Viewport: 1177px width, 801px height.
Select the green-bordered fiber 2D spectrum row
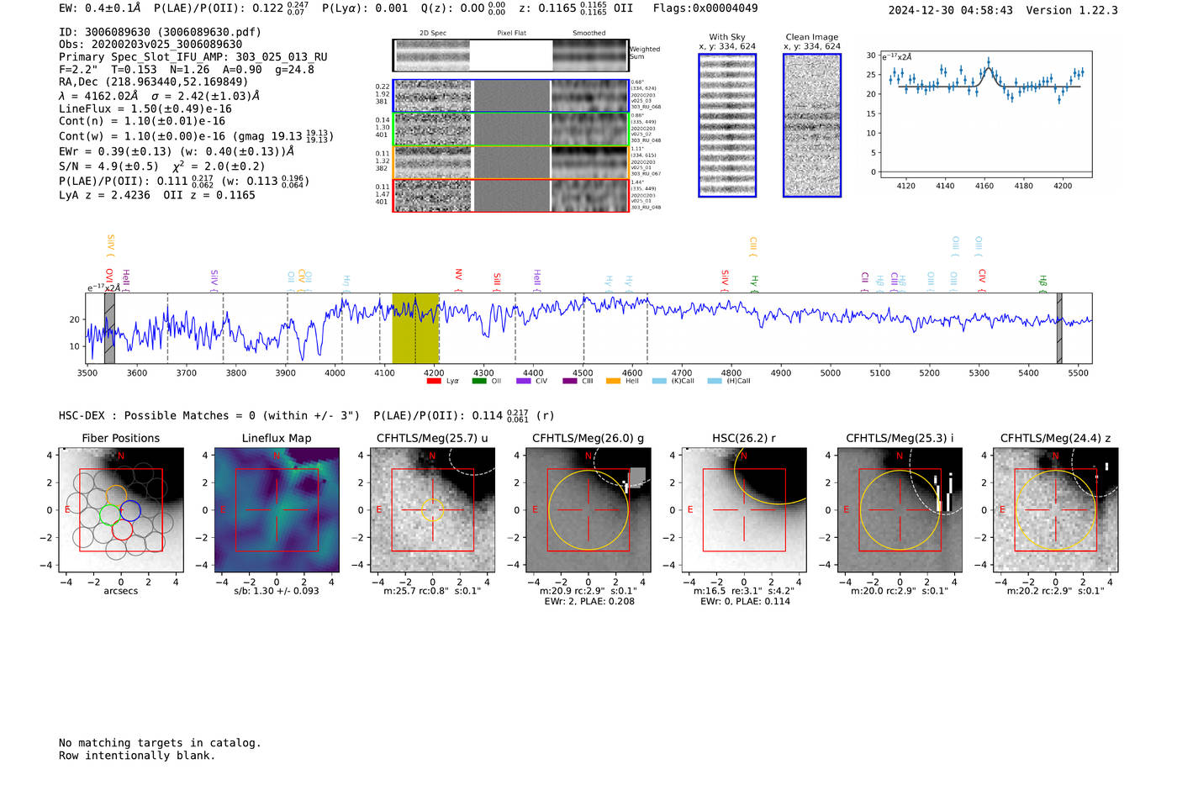click(511, 129)
